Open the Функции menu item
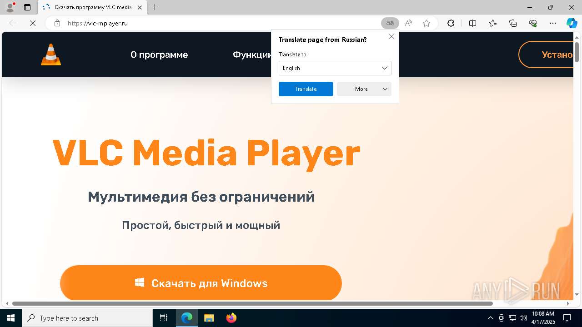 252,54
